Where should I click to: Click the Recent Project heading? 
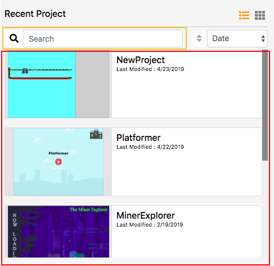pos(35,14)
